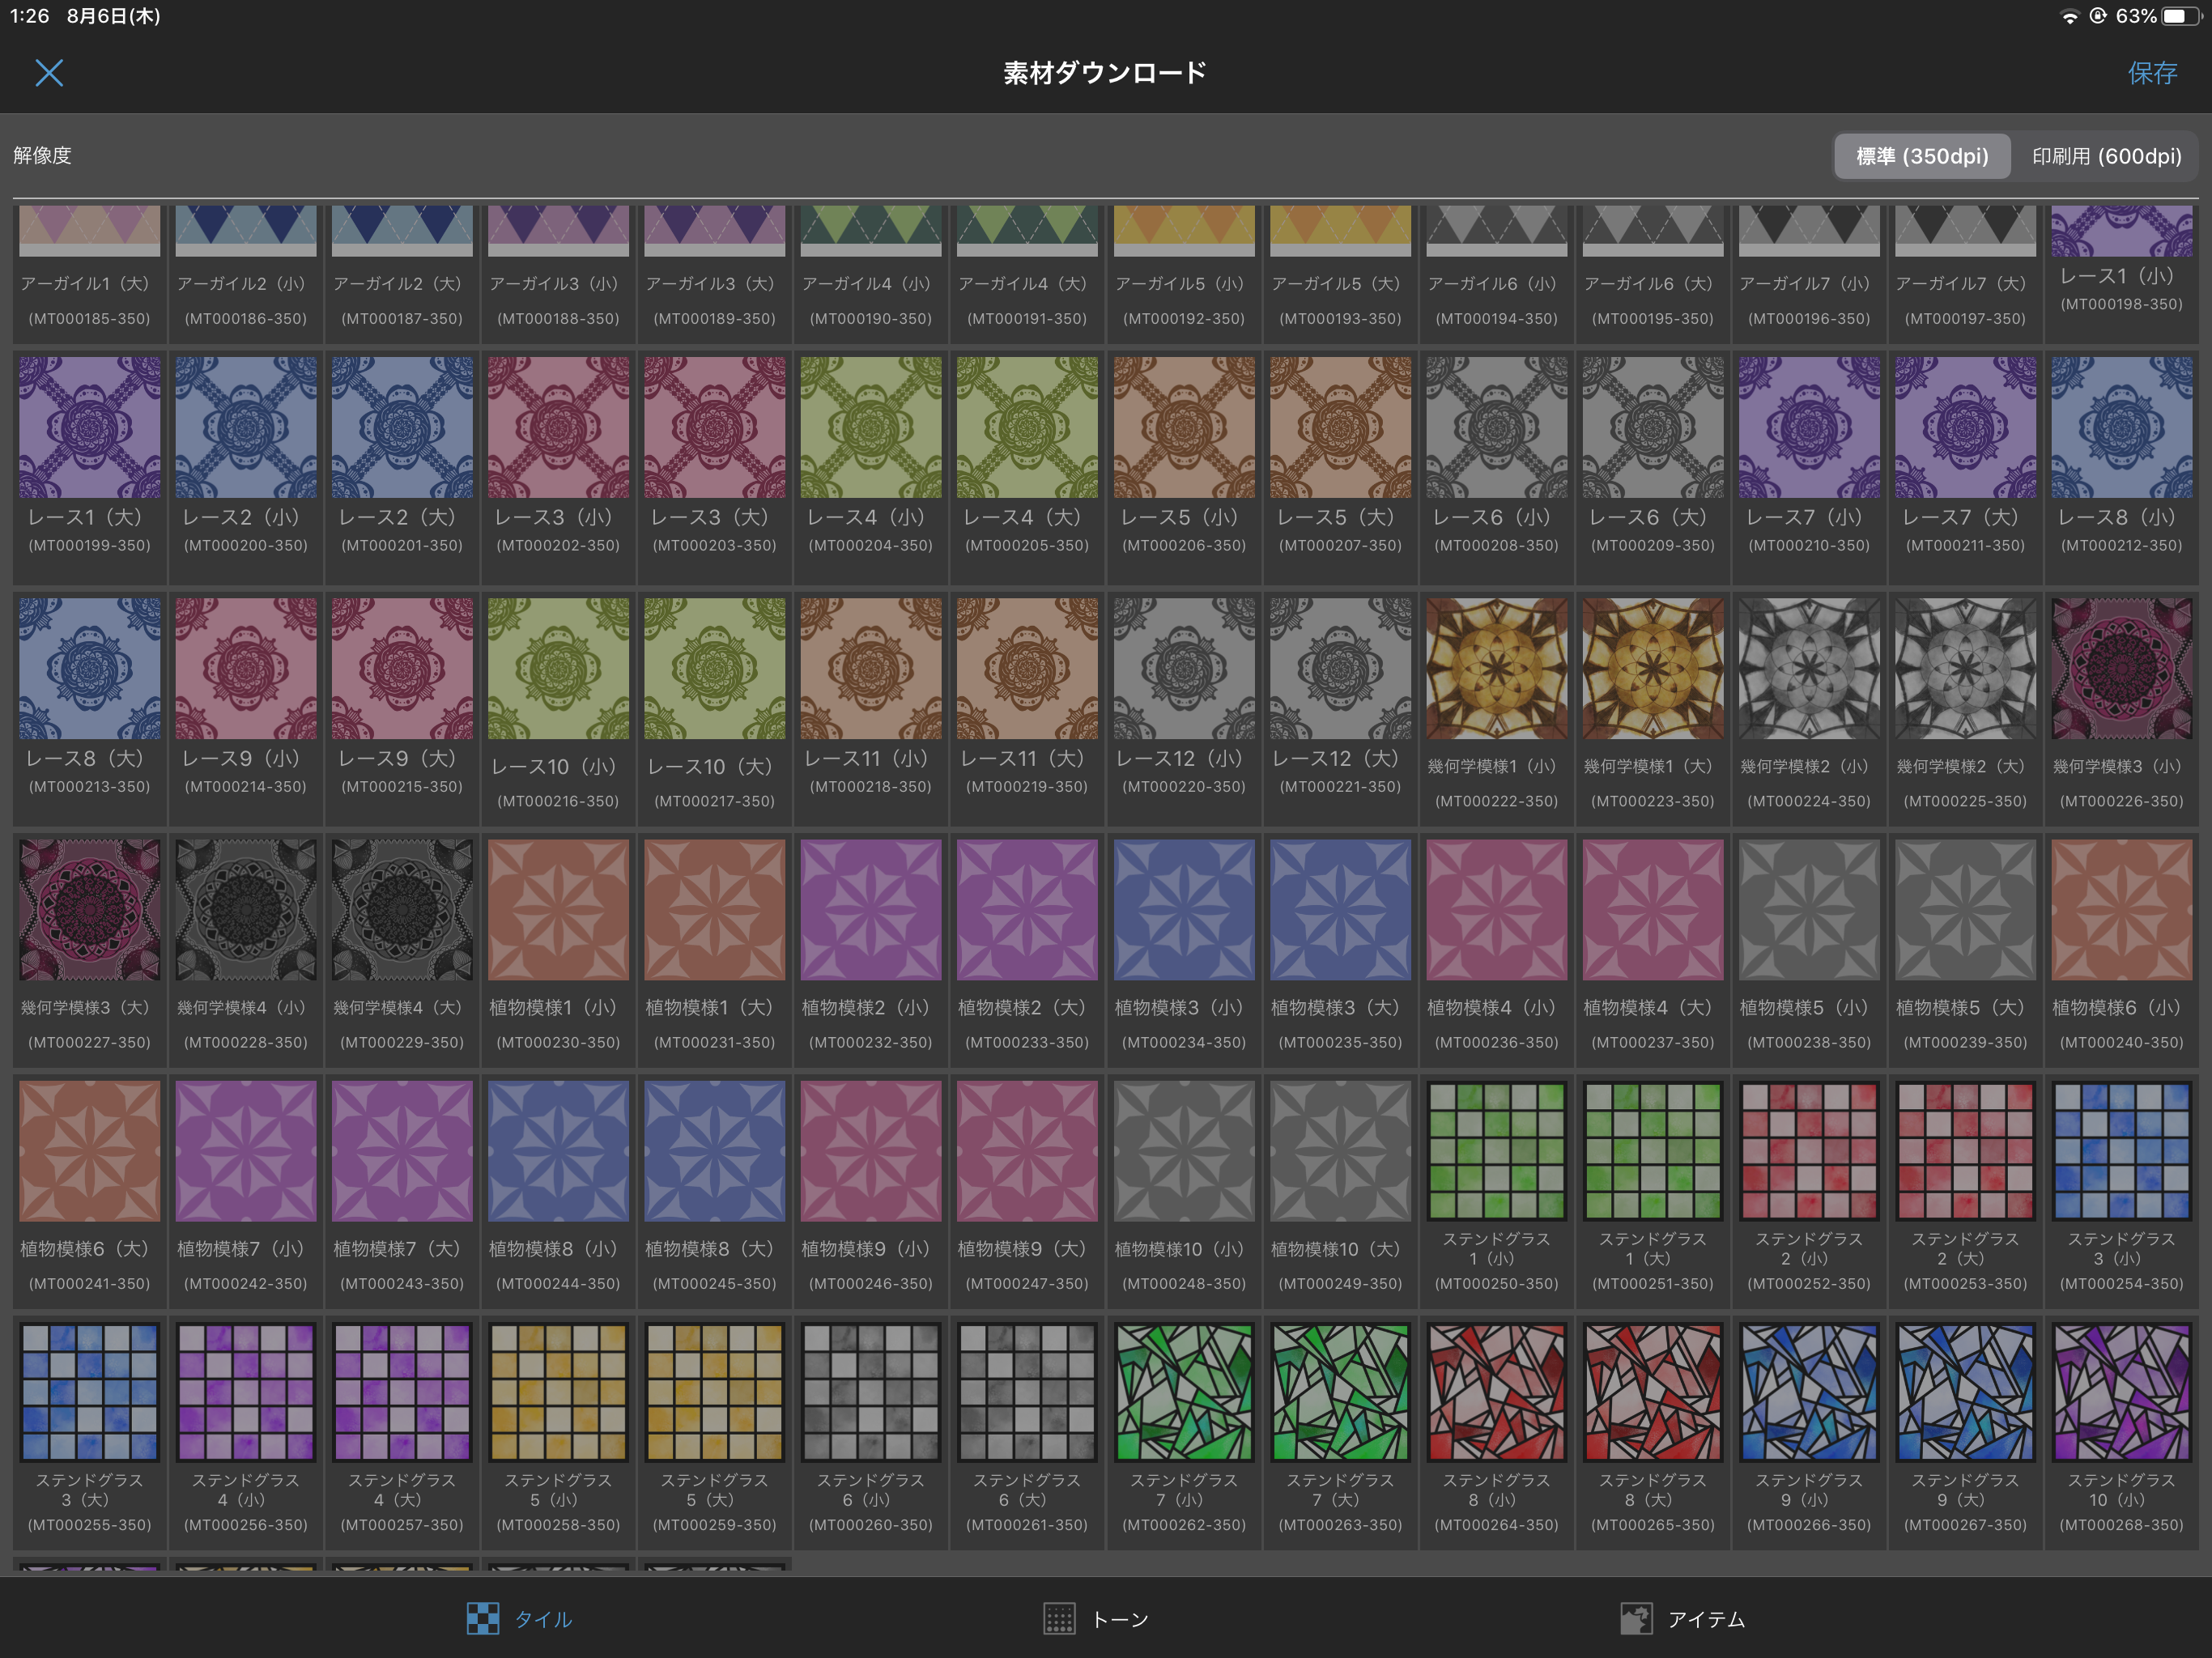Image resolution: width=2212 pixels, height=1658 pixels.
Task: Click the トーン dotted grid icon
Action: [x=1059, y=1619]
